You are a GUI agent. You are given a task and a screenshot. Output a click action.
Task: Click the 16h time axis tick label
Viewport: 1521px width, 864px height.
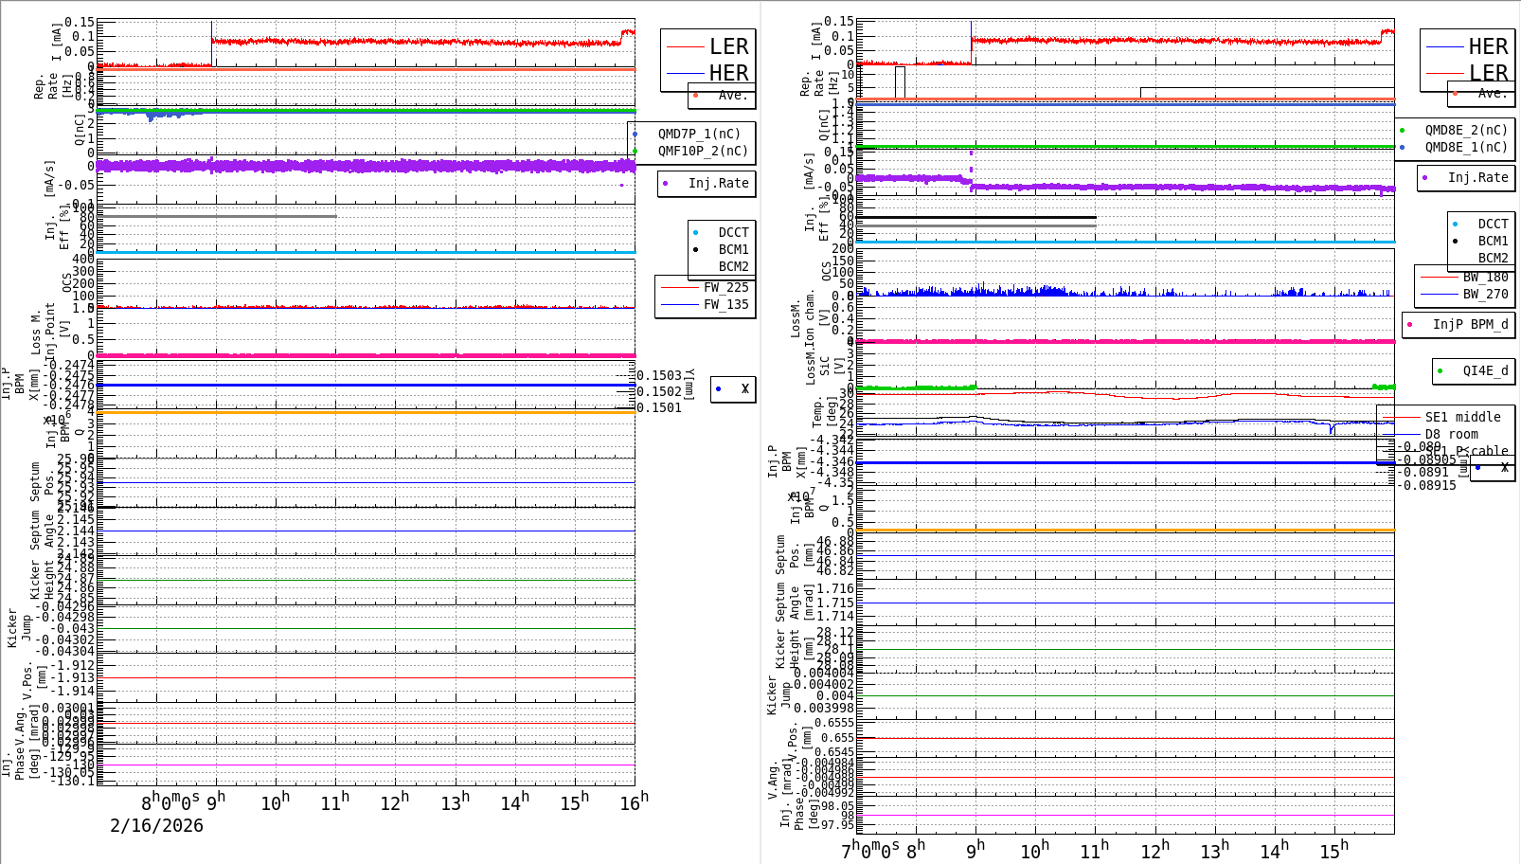click(x=634, y=801)
